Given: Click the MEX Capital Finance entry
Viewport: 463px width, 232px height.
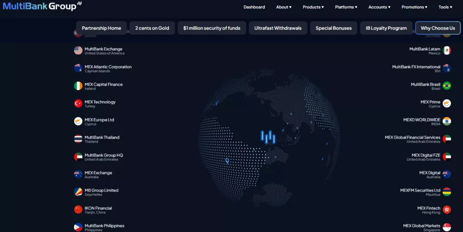Looking at the screenshot, I should [x=104, y=86].
